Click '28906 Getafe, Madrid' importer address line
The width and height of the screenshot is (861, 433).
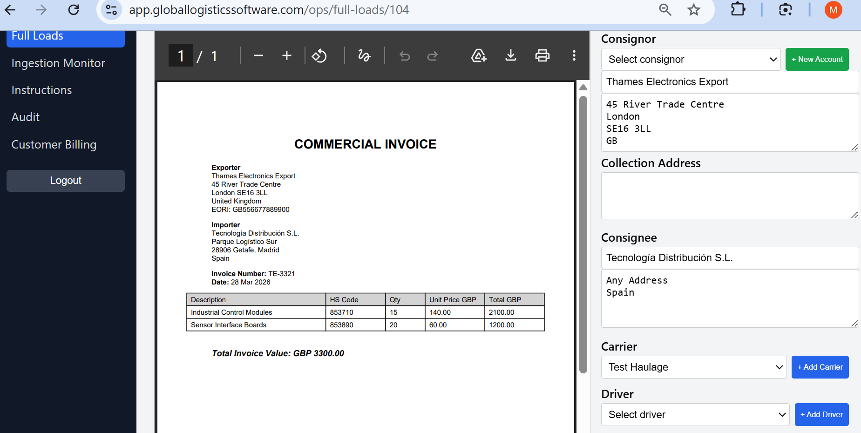[x=245, y=250]
